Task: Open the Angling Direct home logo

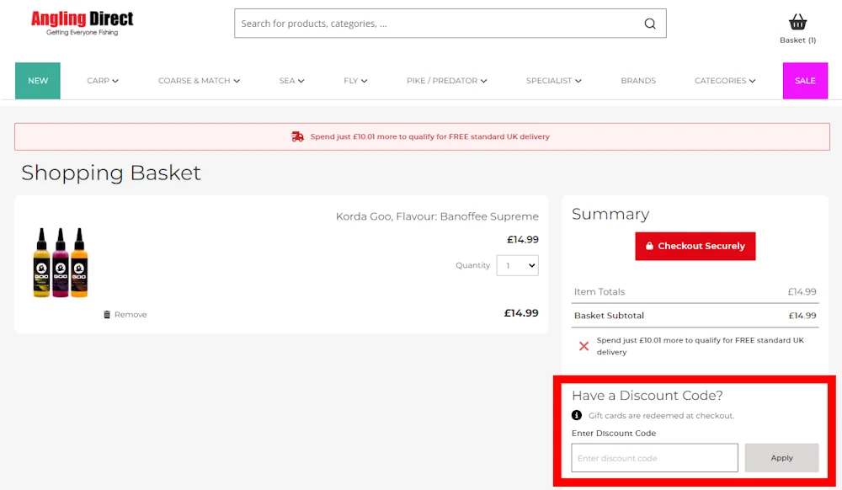Action: click(x=82, y=23)
